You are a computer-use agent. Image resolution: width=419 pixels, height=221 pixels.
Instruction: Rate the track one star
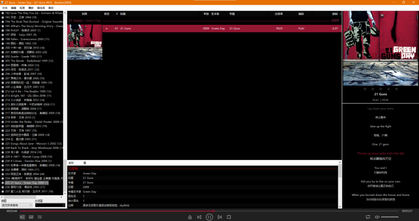tap(365, 89)
